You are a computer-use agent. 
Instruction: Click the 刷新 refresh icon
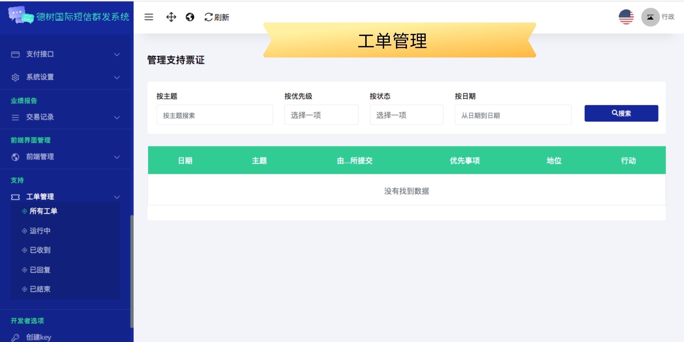[208, 17]
